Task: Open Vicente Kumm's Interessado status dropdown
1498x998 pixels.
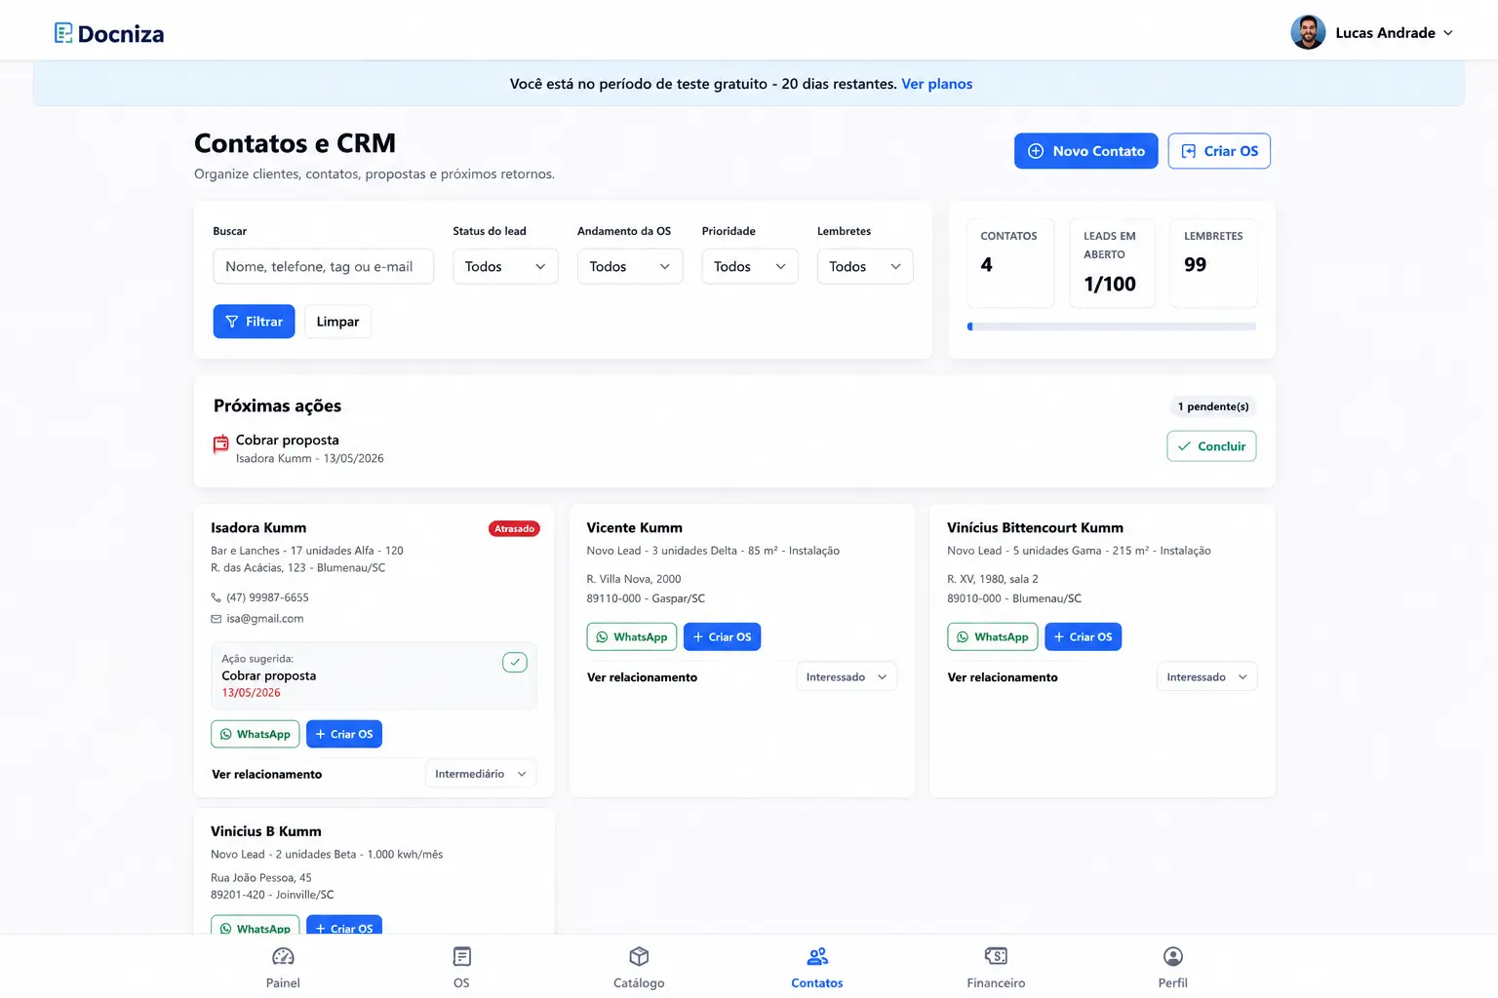Action: [847, 677]
